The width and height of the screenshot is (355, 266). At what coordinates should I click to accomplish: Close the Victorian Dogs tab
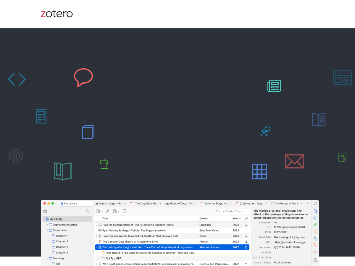231,203
